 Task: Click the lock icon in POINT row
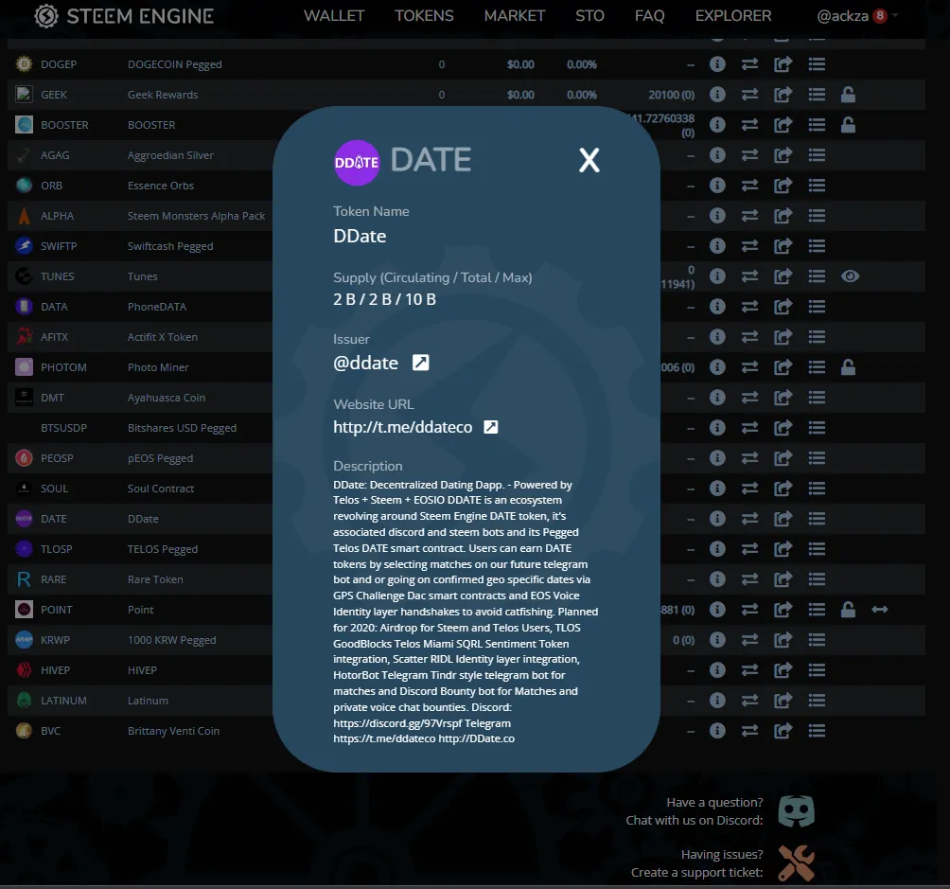coord(848,610)
